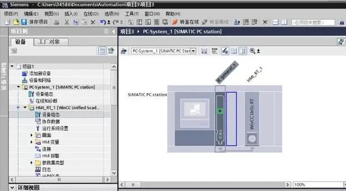
Task: Click the Cut scissors icon in toolbar
Action: 67,22
